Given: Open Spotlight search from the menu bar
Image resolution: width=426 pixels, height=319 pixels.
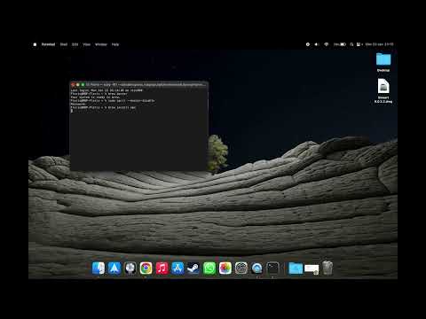Looking at the screenshot, I should tap(351, 44).
